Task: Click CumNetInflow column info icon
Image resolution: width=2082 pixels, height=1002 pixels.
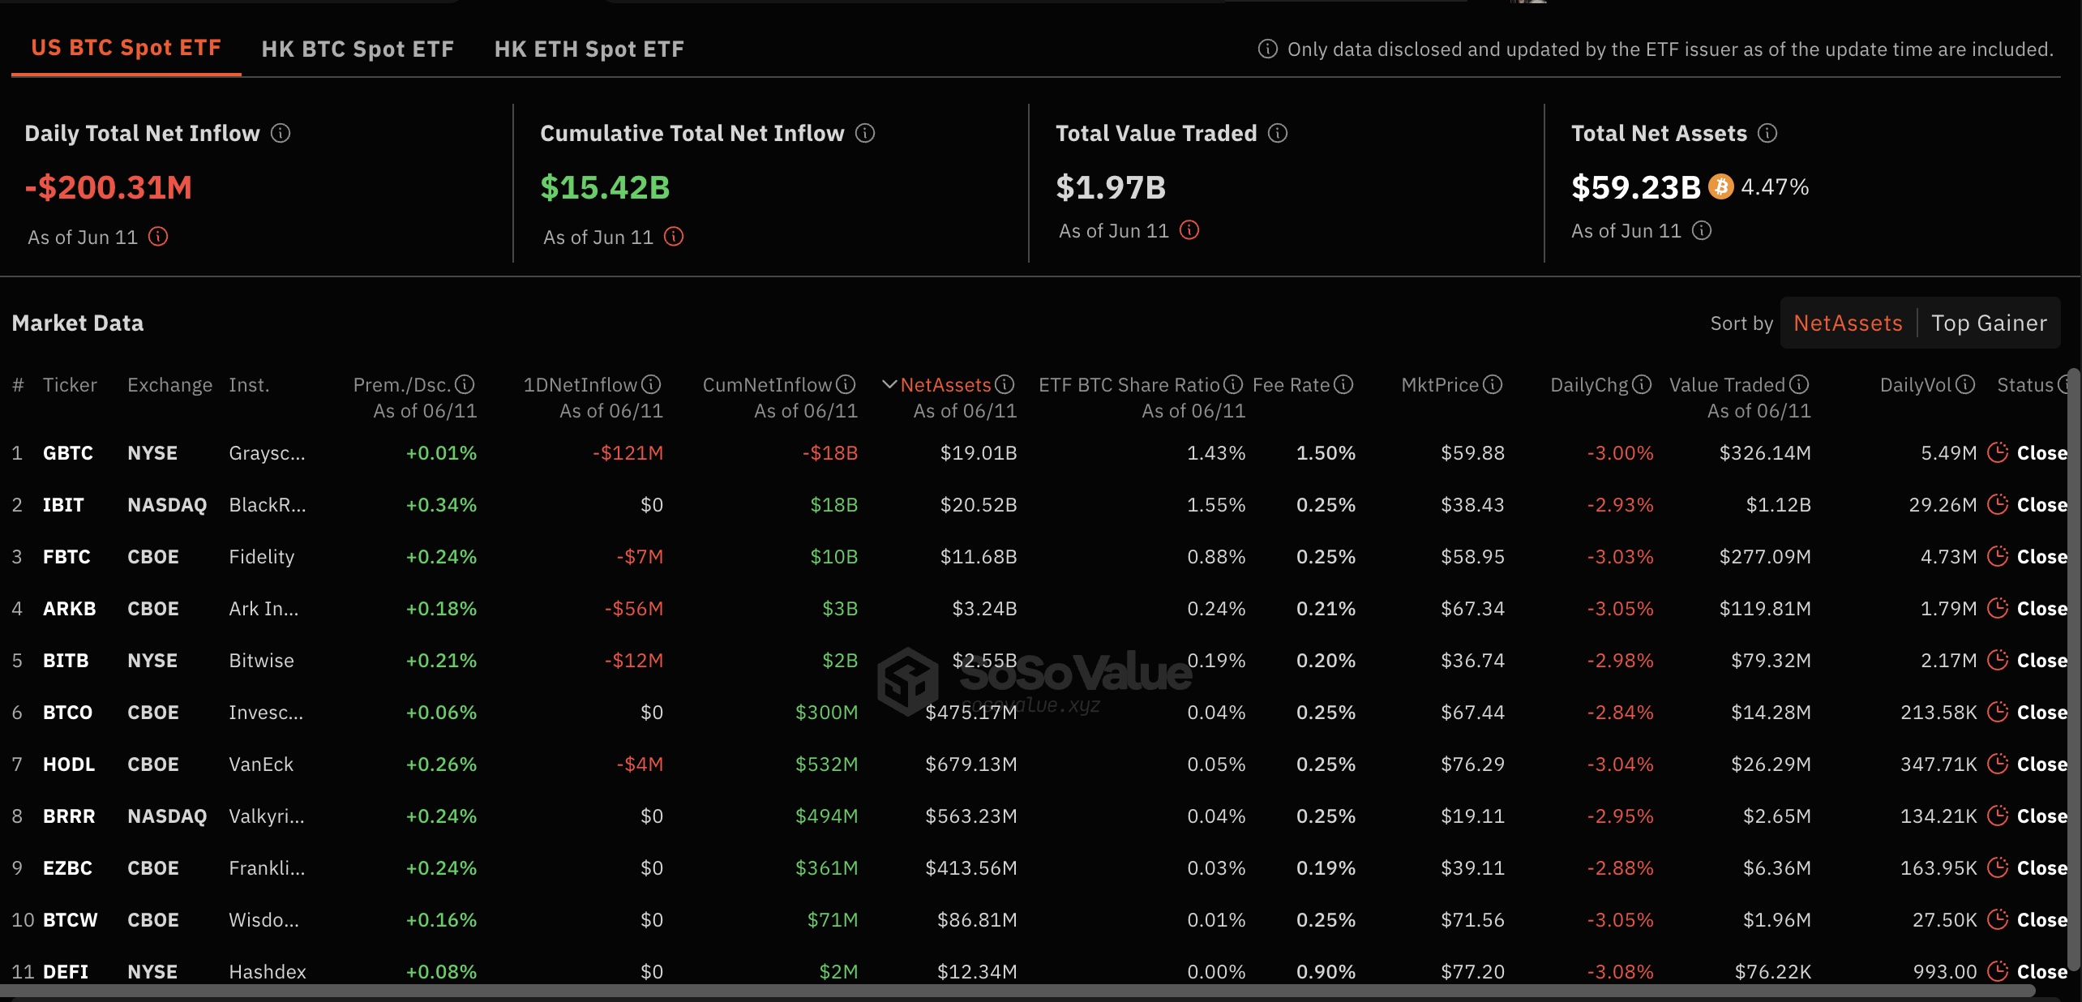Action: [x=846, y=384]
